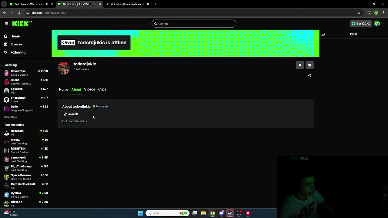Open Steam from the taskbar
The height and width of the screenshot is (218, 388).
coord(230,213)
